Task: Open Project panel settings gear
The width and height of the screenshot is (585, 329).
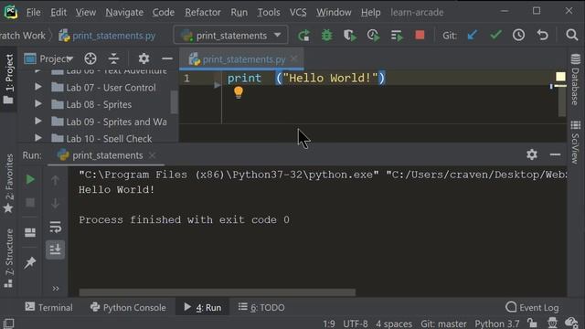Action: [144, 58]
